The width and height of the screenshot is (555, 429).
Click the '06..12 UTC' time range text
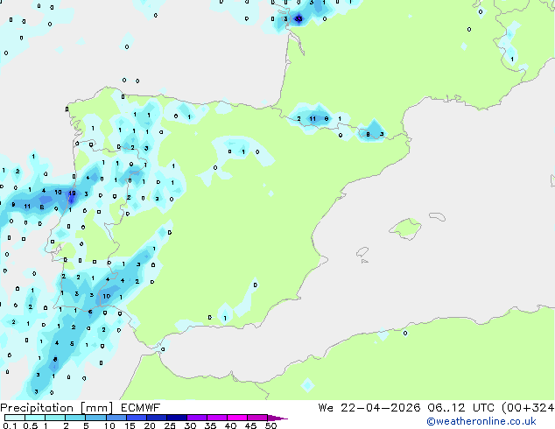click(x=460, y=408)
